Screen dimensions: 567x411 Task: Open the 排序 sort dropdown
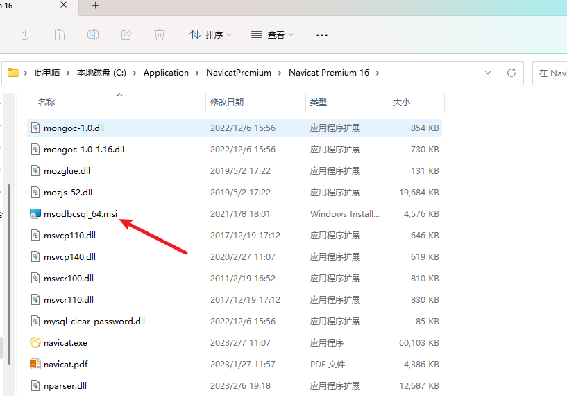[210, 35]
